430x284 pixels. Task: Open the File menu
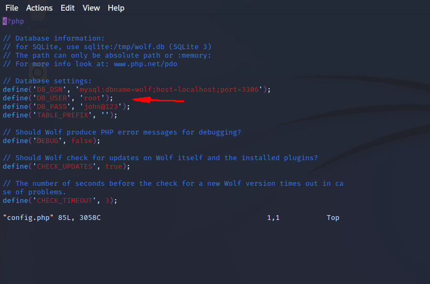click(12, 8)
